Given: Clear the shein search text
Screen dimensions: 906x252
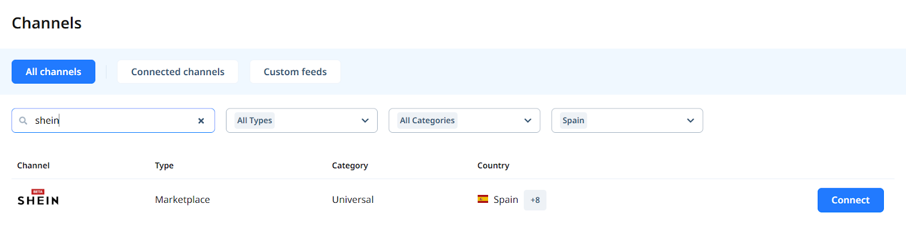Looking at the screenshot, I should click(x=201, y=121).
